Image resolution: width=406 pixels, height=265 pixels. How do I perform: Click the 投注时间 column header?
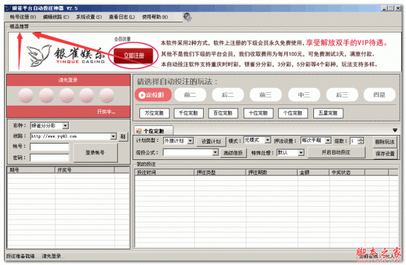tap(164, 172)
